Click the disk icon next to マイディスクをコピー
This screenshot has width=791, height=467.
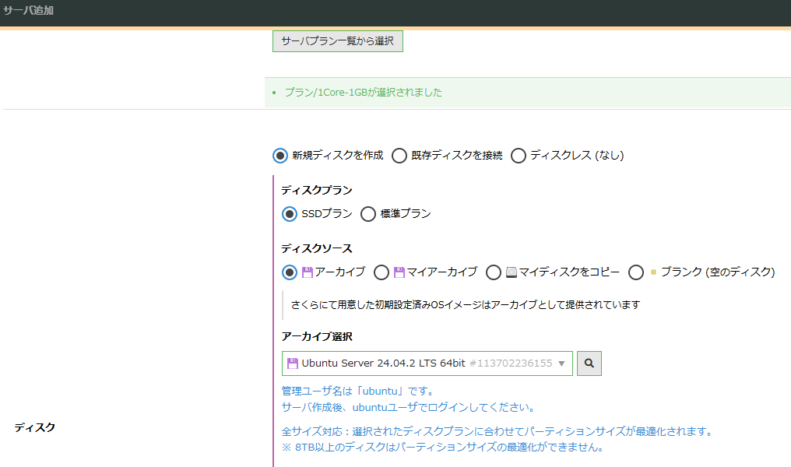coord(512,272)
